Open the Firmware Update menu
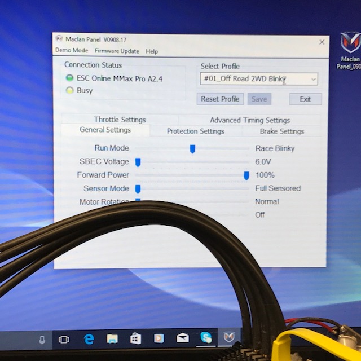 (x=116, y=51)
